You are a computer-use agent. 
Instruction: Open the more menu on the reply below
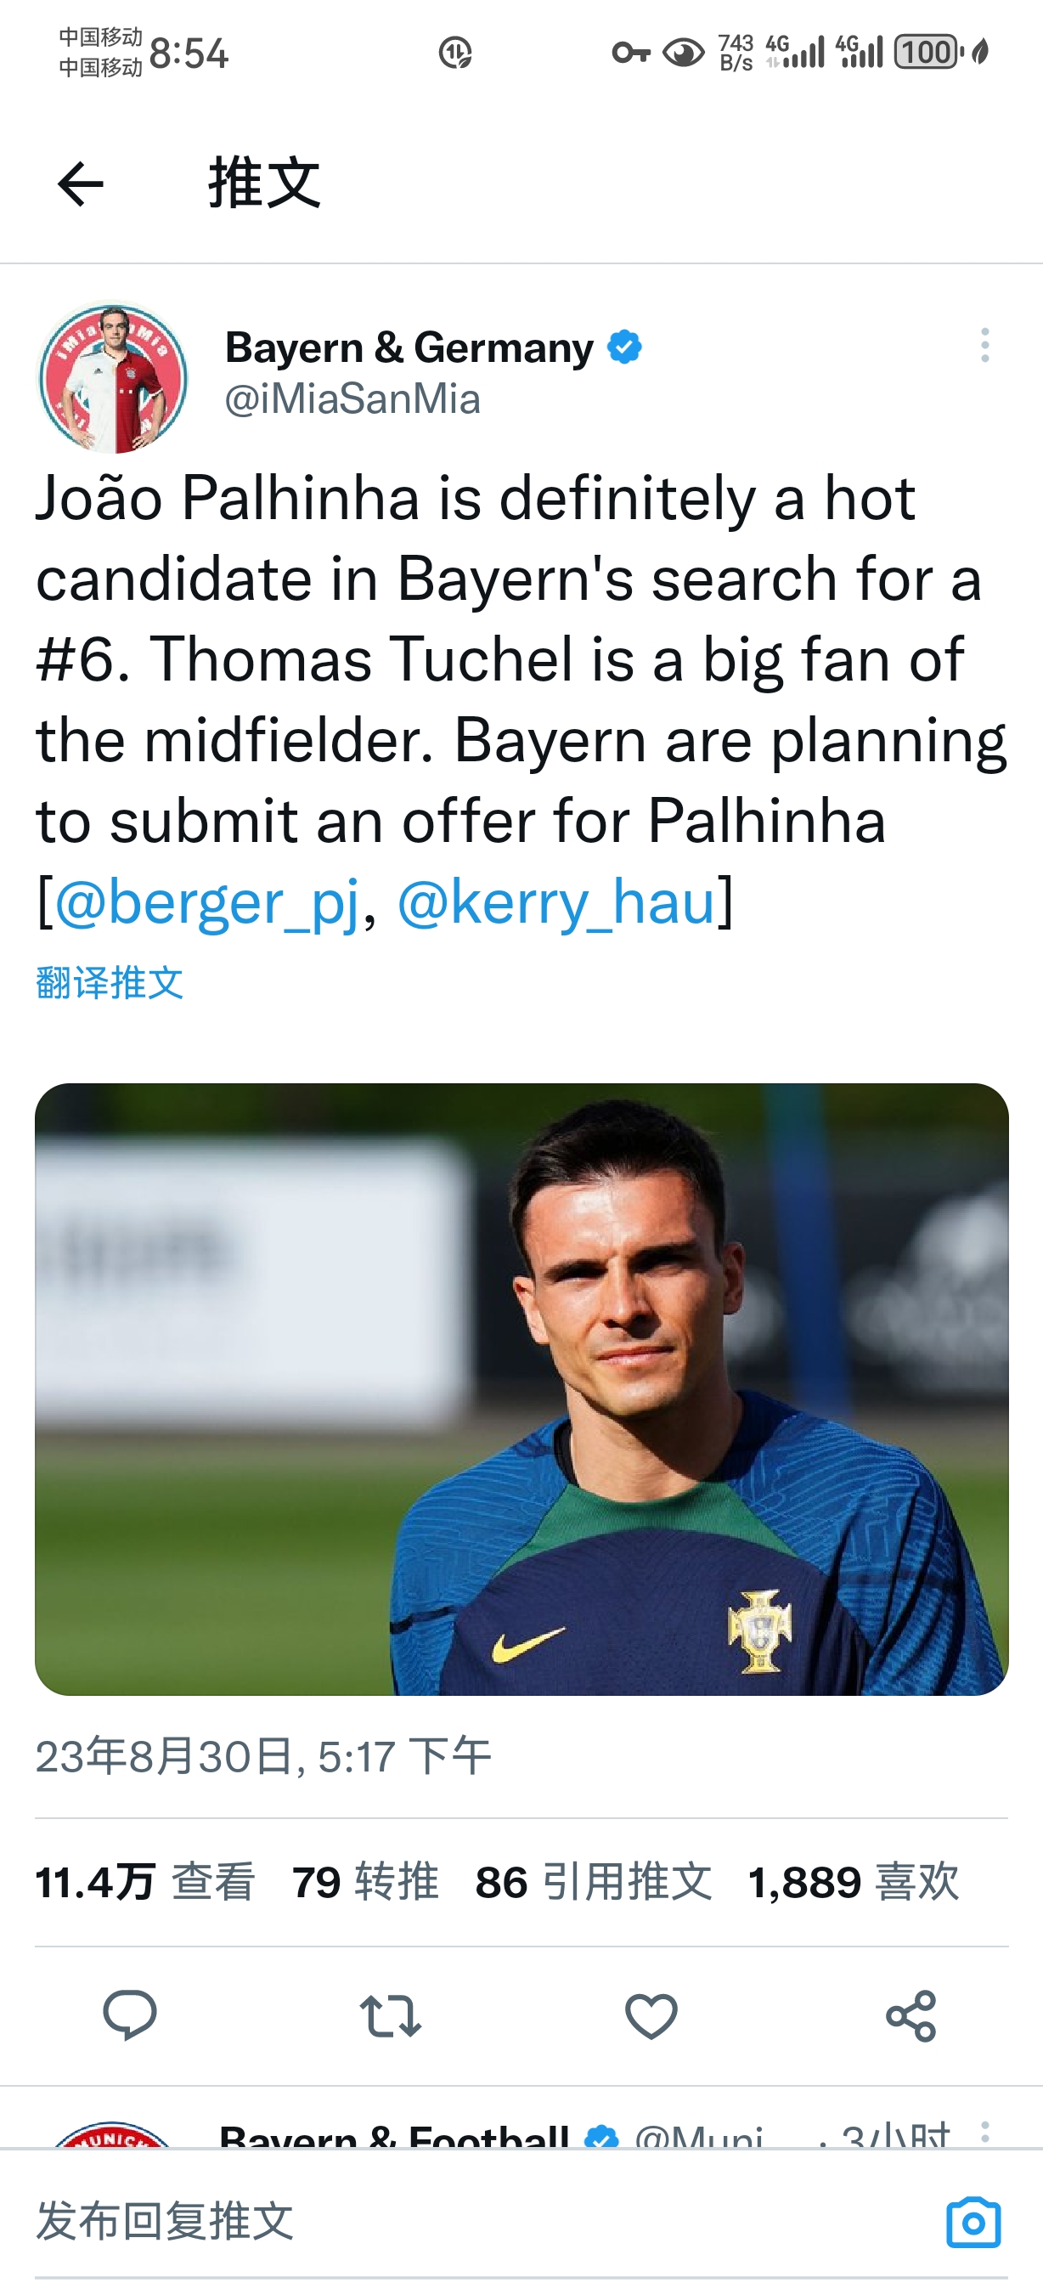click(x=984, y=2132)
